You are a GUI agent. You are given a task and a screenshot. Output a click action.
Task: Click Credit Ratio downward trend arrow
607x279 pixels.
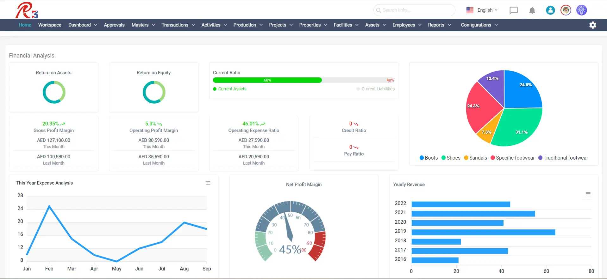pyautogui.click(x=356, y=124)
